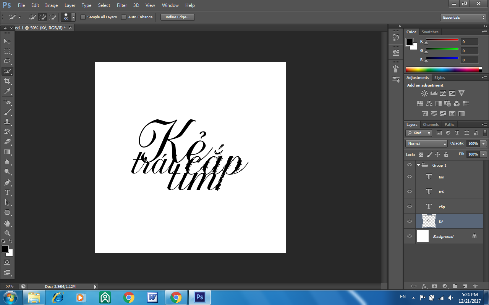489x305 pixels.
Task: Select the Spot Healing Brush tool
Action: coord(7,102)
